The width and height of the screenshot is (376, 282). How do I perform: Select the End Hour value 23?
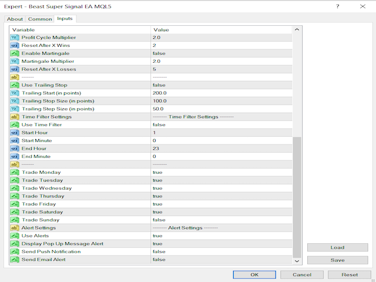tap(156, 149)
